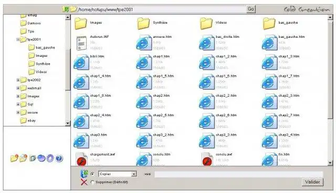
Task: Click the tree panel scroll down arrow
Action: pyautogui.click(x=68, y=123)
